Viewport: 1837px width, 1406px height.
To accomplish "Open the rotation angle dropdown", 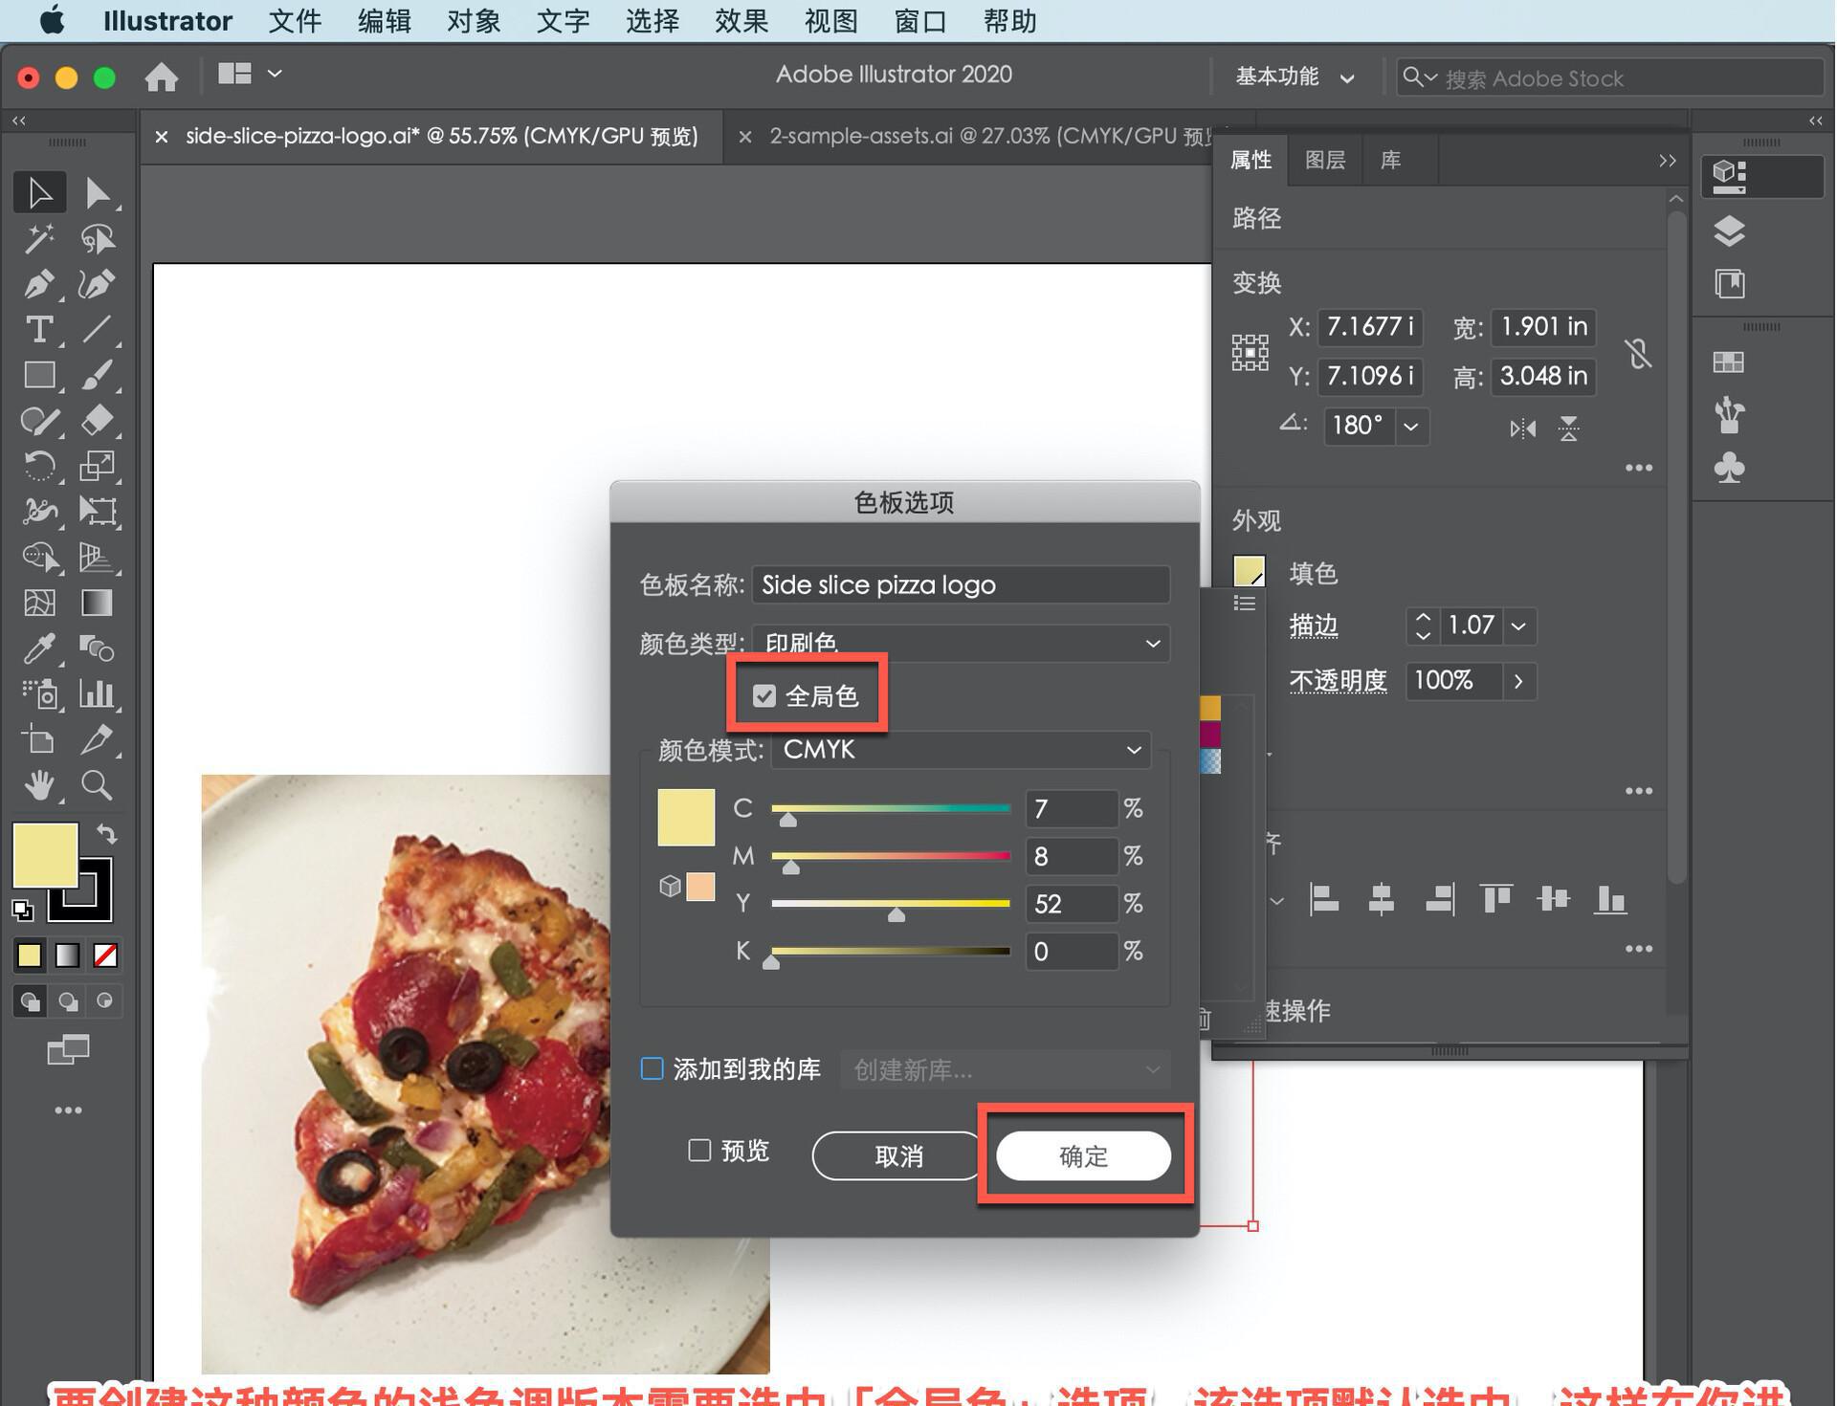I will 1410,426.
